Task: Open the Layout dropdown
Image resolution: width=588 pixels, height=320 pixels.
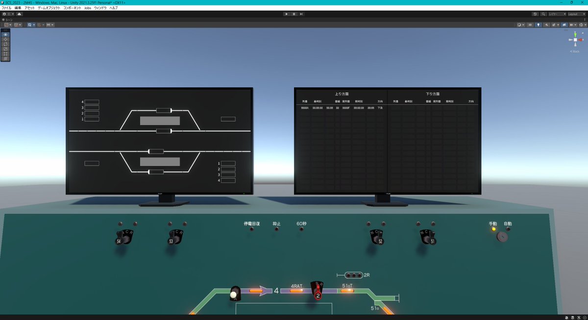Action: [576, 14]
